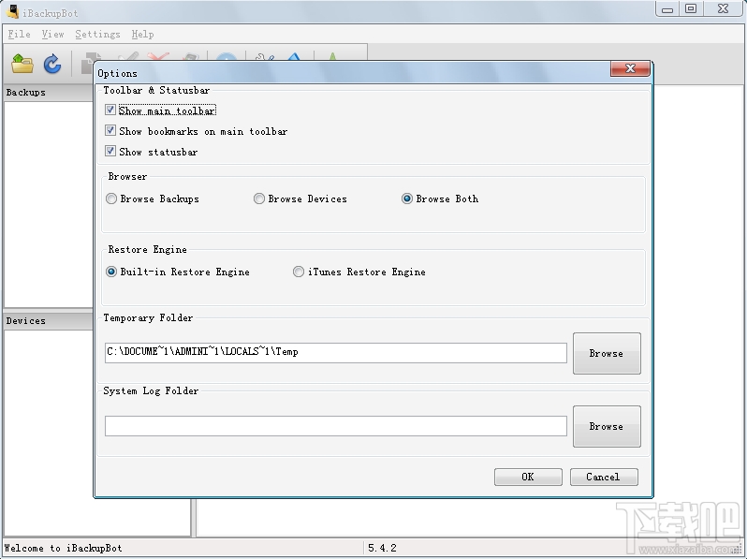The image size is (747, 559).
Task: Open the File menu
Action: coord(19,34)
